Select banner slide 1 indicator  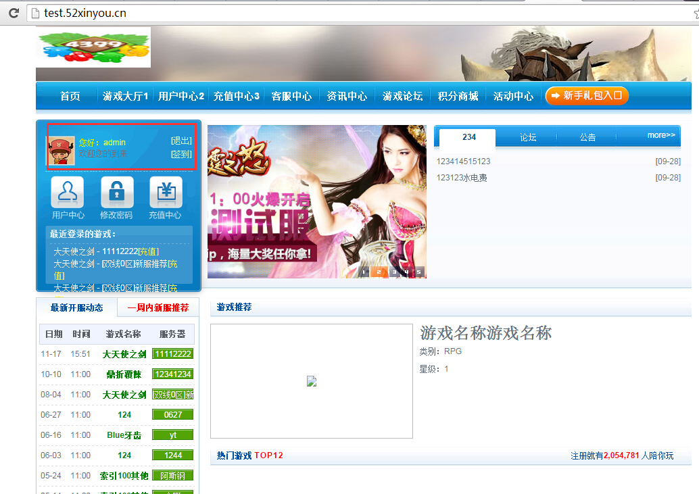[364, 272]
